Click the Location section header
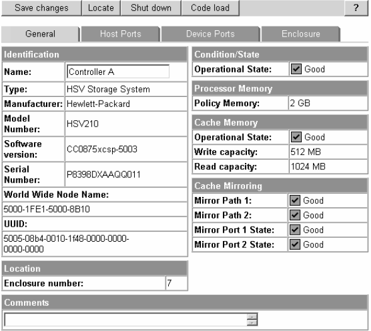Image resolution: width=371 pixels, height=331 pixels. tap(94, 269)
